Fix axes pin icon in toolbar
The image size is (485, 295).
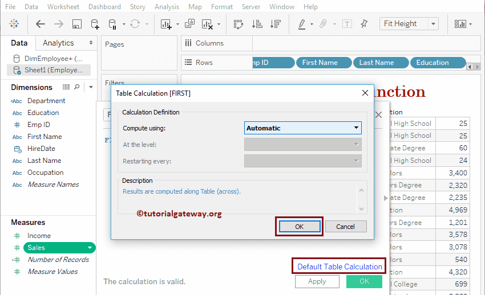(364, 24)
